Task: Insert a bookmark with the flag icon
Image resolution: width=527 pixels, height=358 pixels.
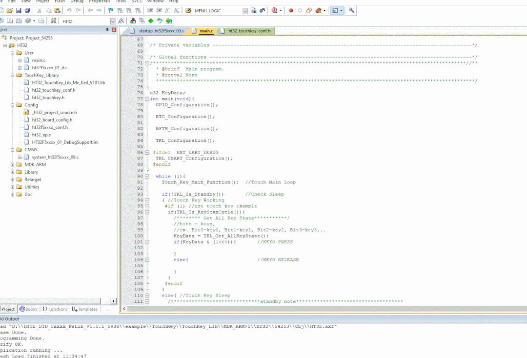Action: tap(111, 11)
